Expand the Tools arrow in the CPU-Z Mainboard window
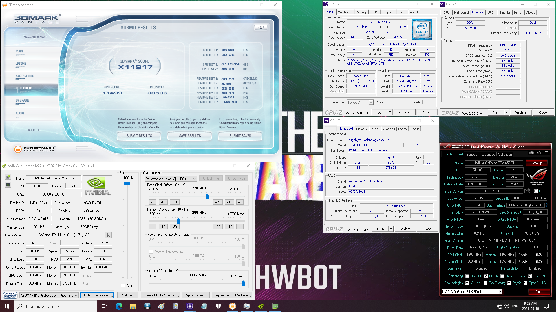 pyautogui.click(x=391, y=229)
